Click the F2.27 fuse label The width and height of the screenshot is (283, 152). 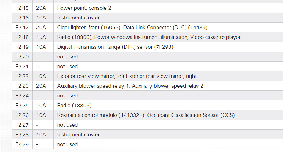pos(22,125)
